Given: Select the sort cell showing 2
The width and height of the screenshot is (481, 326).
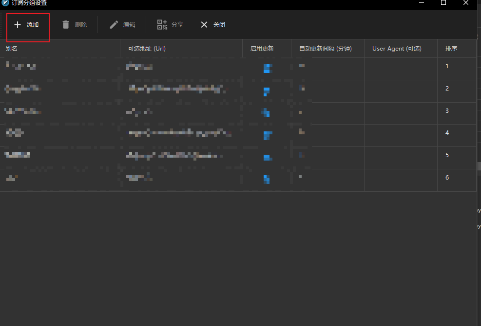Looking at the screenshot, I should click(447, 89).
